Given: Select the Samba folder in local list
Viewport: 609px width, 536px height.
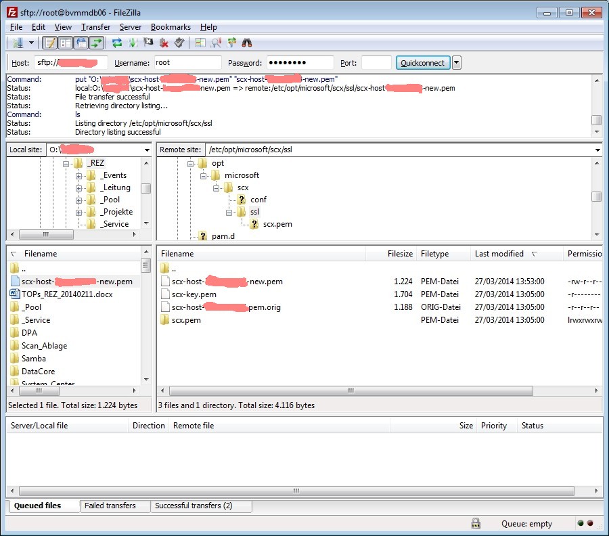Looking at the screenshot, I should pyautogui.click(x=33, y=359).
